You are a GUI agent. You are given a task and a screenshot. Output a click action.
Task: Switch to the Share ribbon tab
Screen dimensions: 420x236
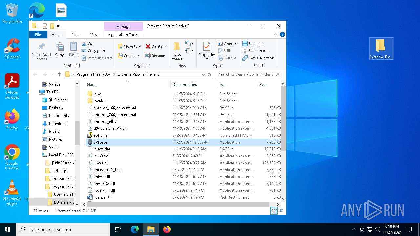pyautogui.click(x=76, y=34)
